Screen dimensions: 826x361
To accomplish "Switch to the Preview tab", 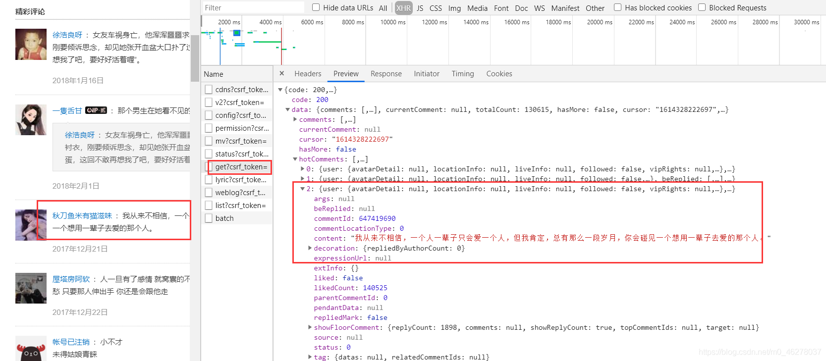I will click(x=346, y=74).
